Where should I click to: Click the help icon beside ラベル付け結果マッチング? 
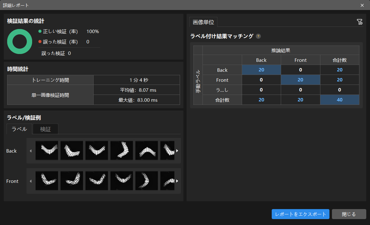coord(258,37)
